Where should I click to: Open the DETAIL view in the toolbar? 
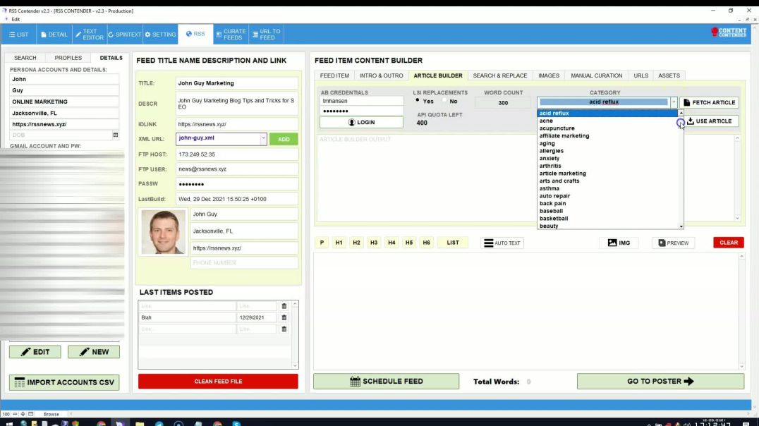(54, 35)
